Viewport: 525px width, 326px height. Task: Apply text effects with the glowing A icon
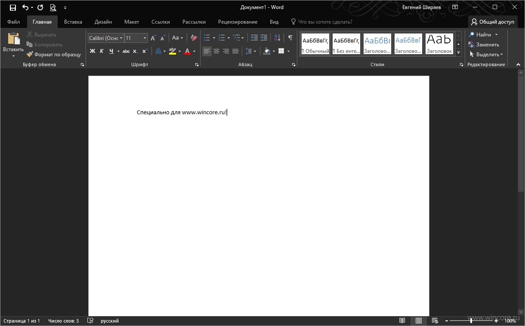(x=158, y=51)
